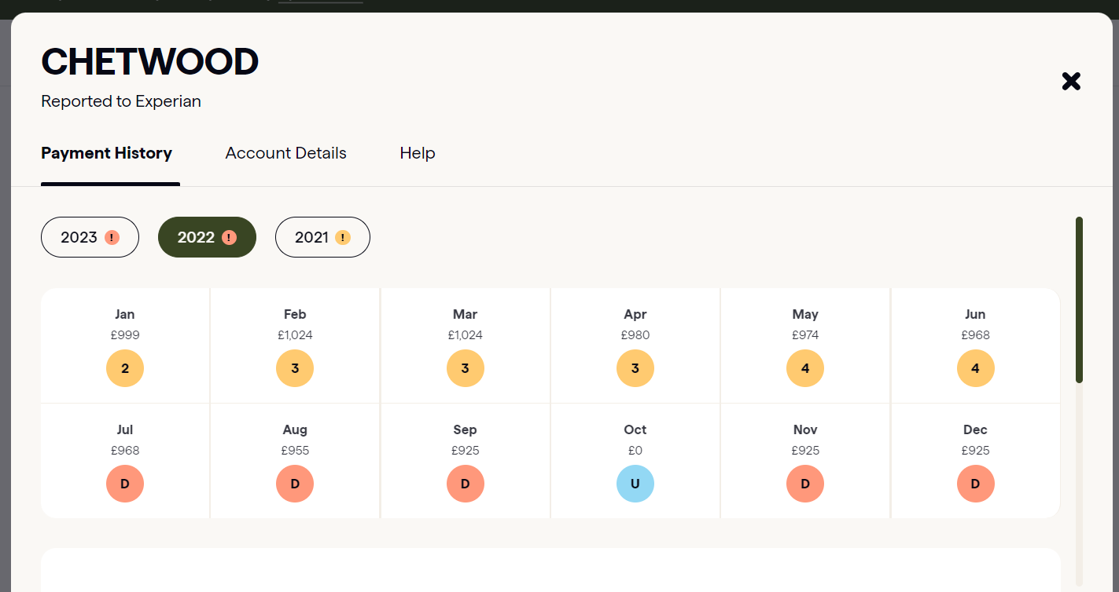Click August default D badge
This screenshot has width=1119, height=592.
tap(295, 484)
